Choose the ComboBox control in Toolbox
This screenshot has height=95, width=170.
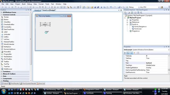click(x=7, y=27)
